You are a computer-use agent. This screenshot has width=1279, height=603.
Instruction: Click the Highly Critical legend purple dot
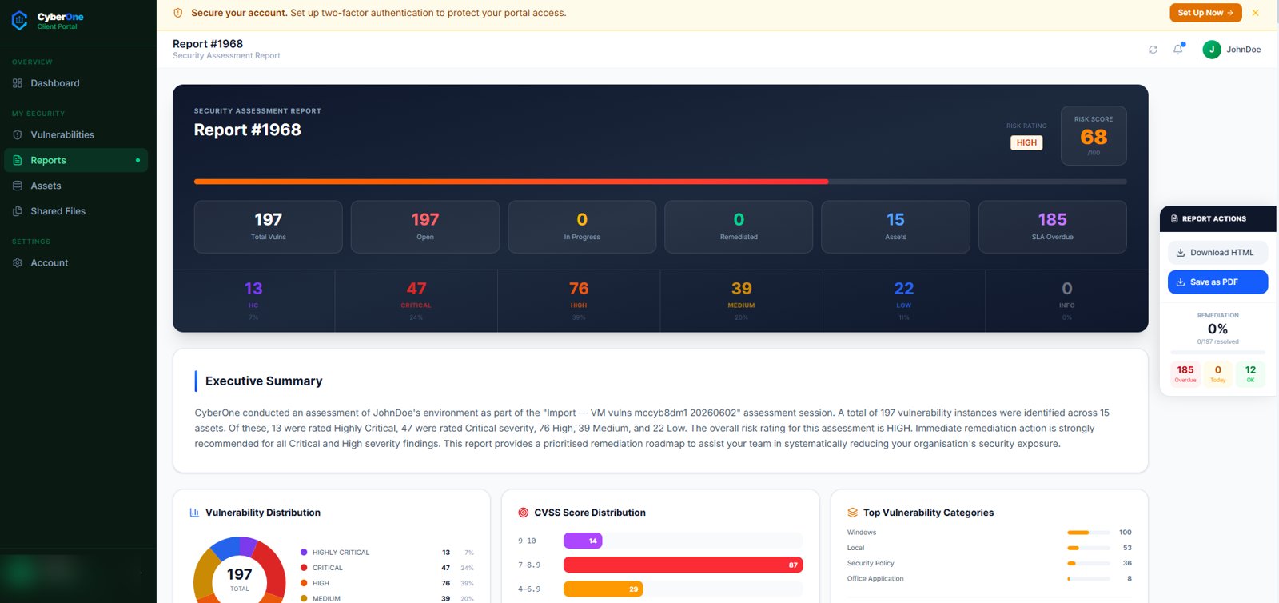304,552
